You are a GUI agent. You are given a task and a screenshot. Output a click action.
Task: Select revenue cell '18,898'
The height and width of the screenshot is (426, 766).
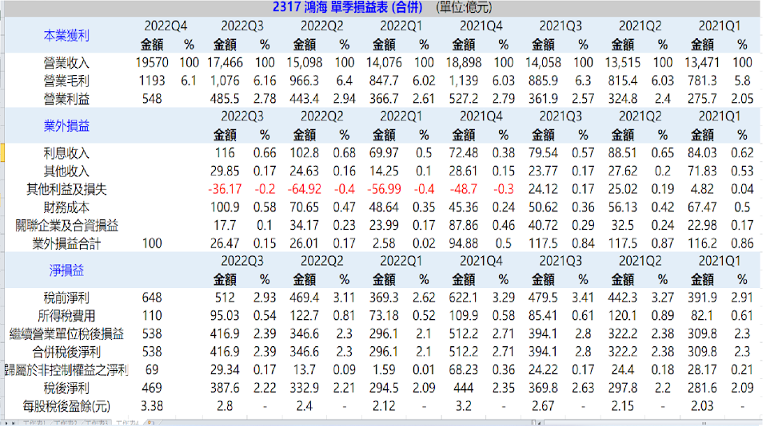pyautogui.click(x=464, y=63)
